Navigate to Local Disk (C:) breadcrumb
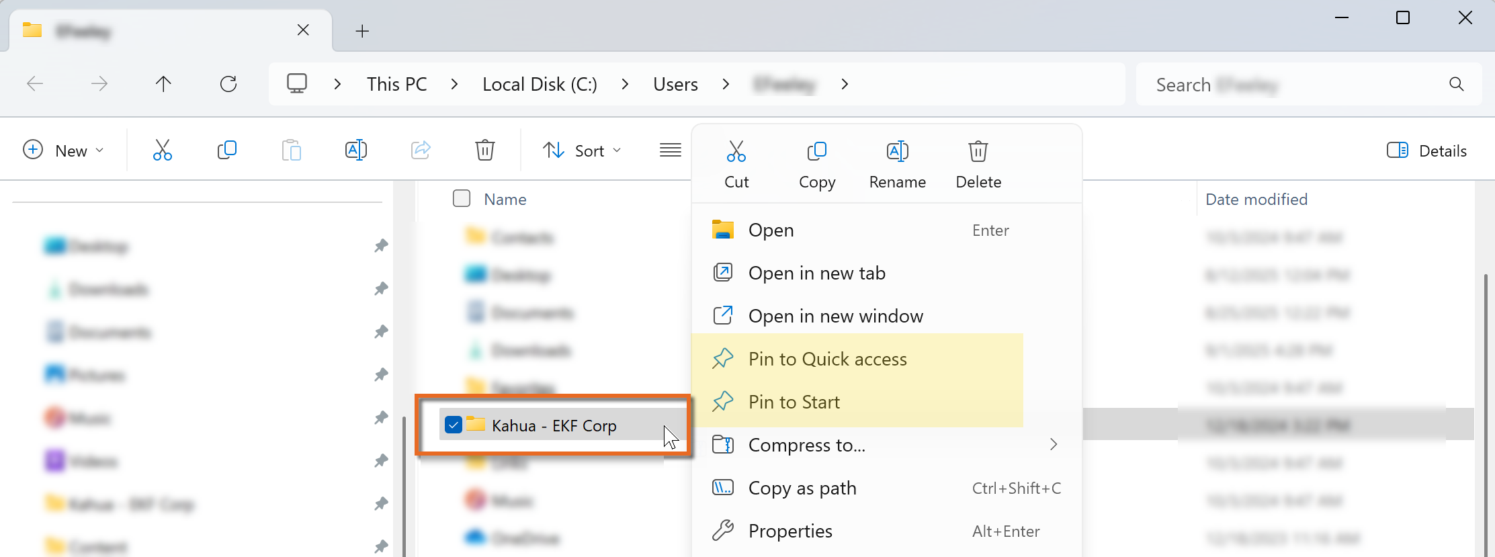Image resolution: width=1495 pixels, height=557 pixels. point(540,85)
